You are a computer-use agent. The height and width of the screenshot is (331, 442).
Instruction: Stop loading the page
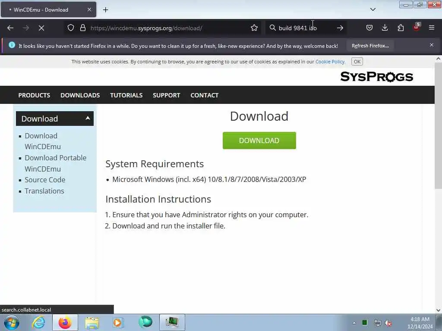[41, 28]
